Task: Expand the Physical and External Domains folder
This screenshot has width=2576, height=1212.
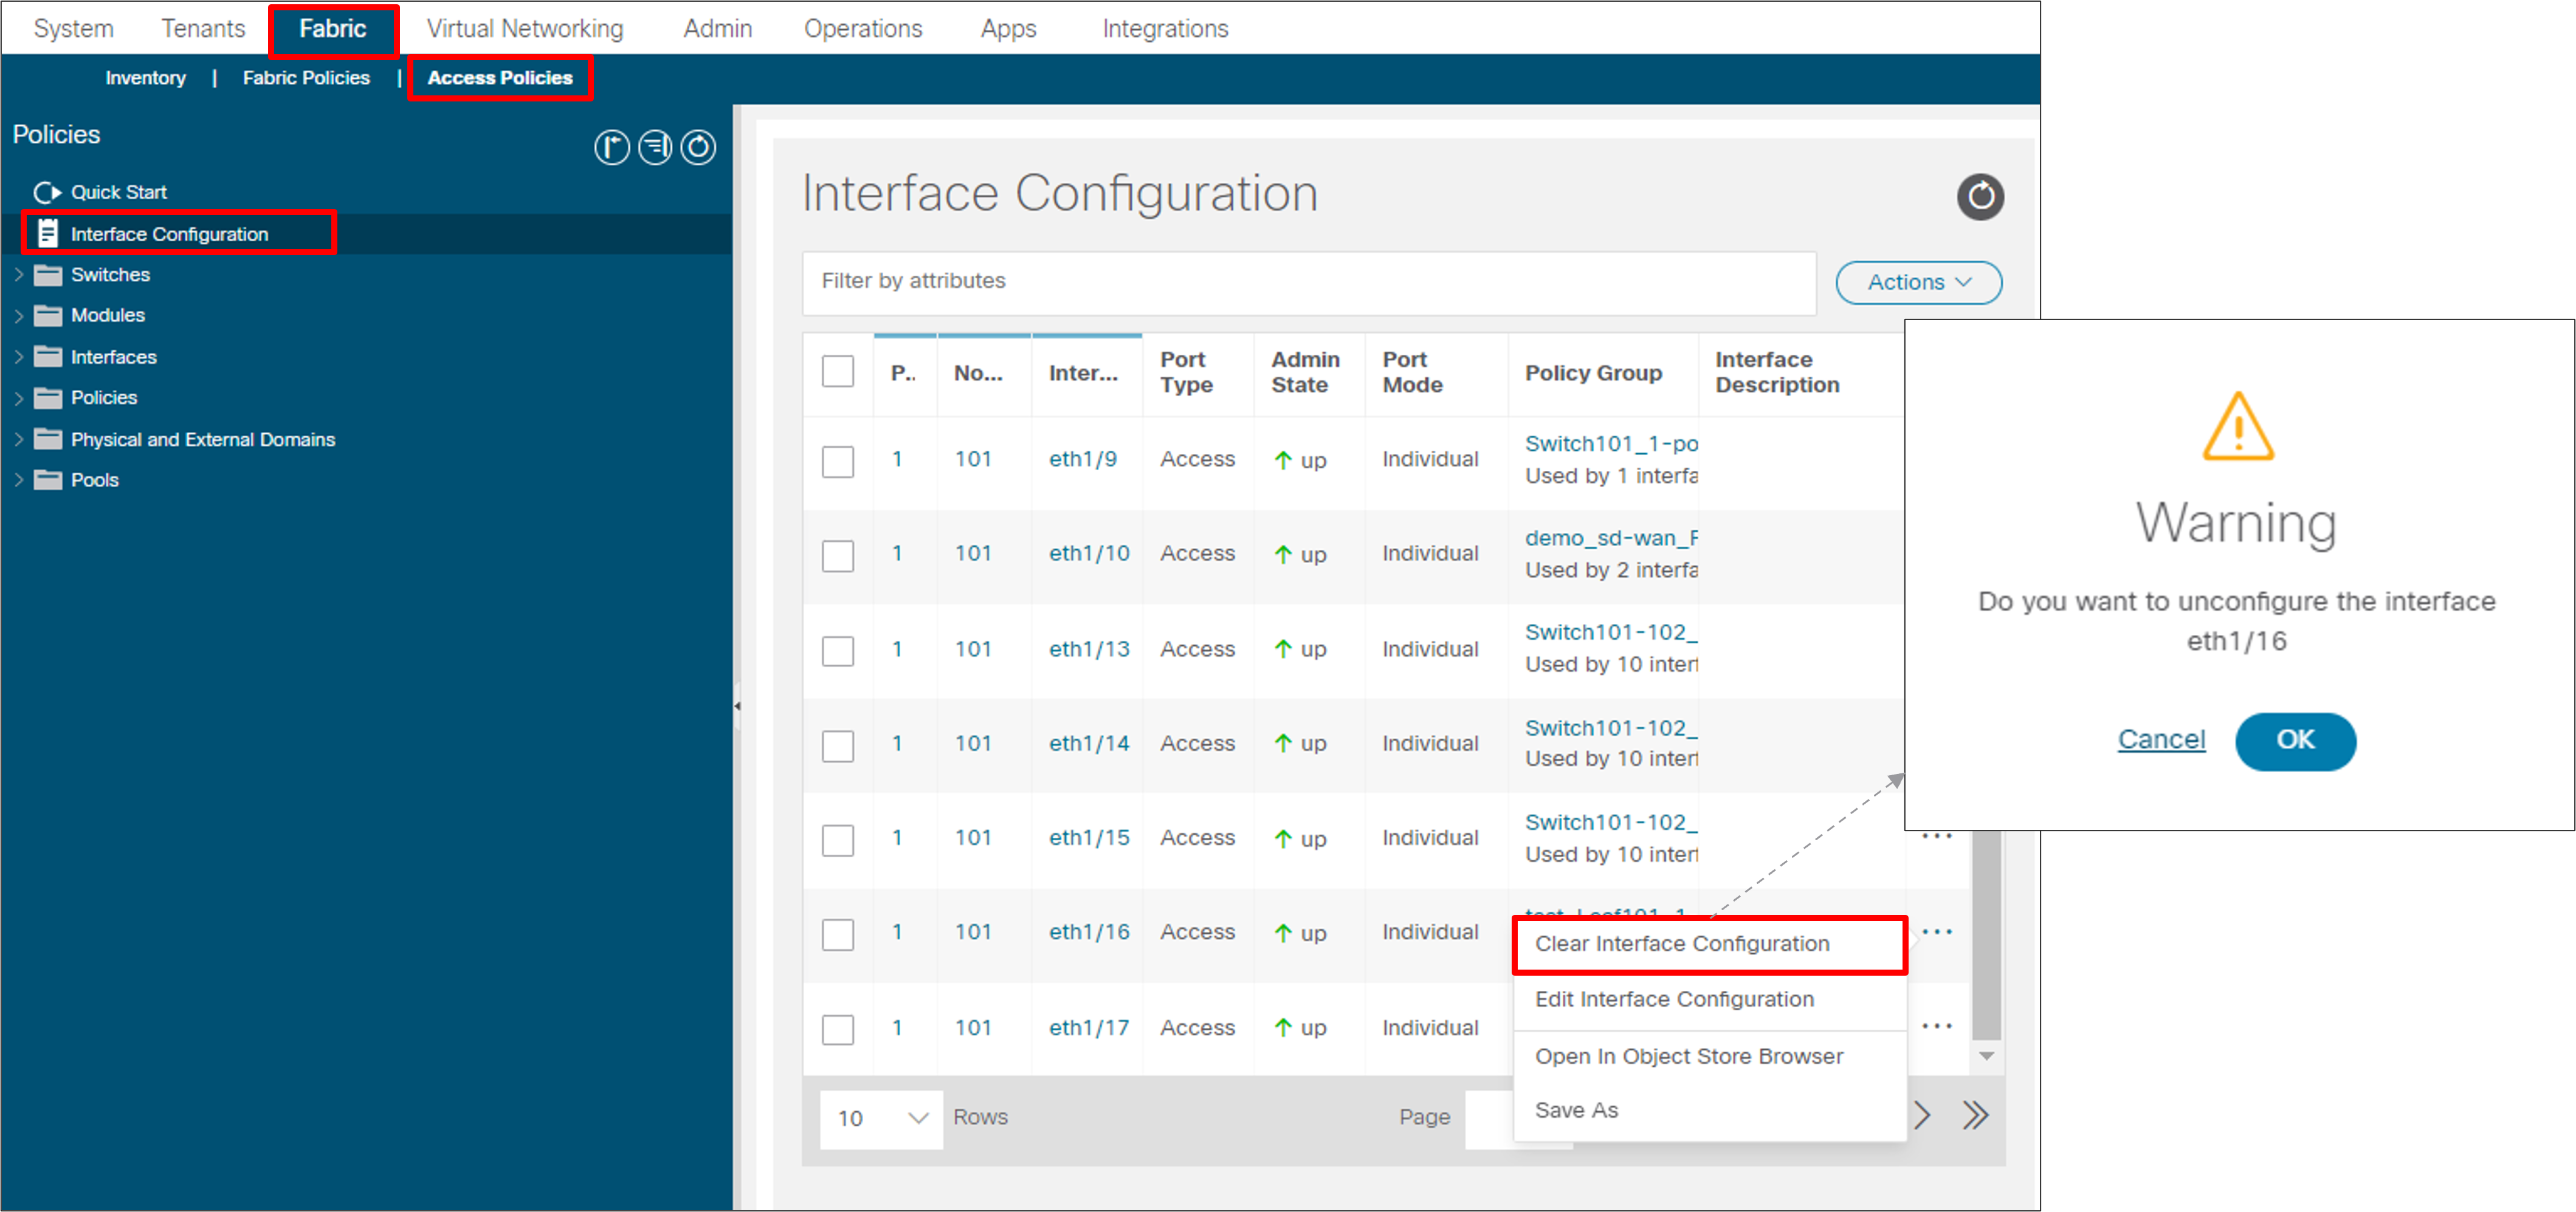Action: point(19,439)
